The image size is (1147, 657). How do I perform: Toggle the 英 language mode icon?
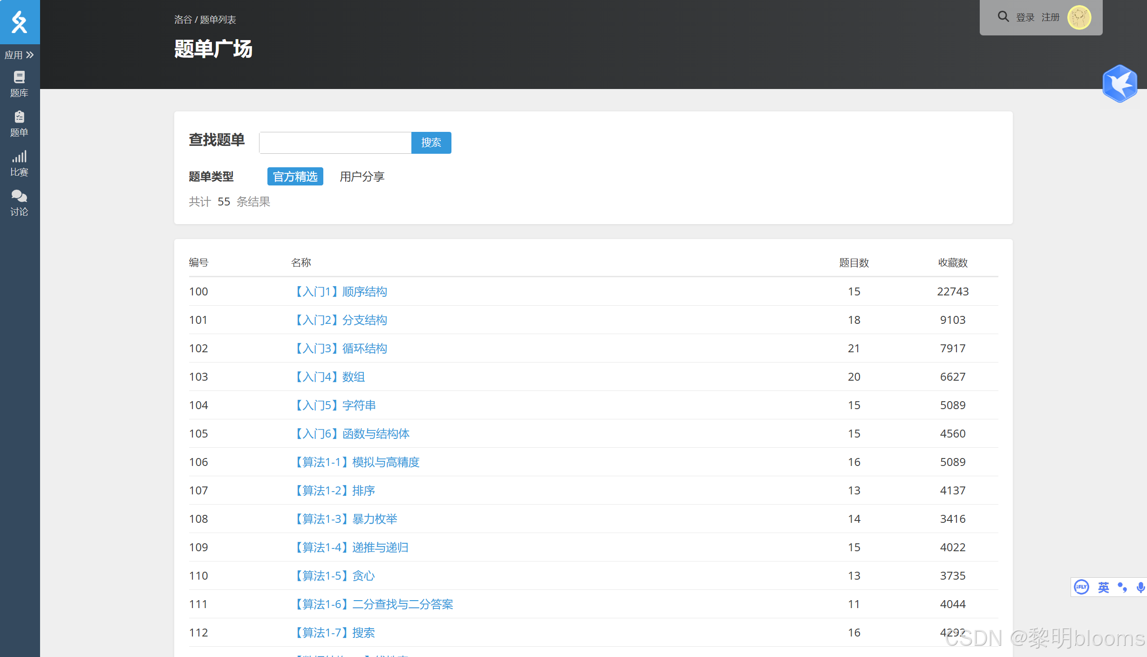pos(1103,587)
